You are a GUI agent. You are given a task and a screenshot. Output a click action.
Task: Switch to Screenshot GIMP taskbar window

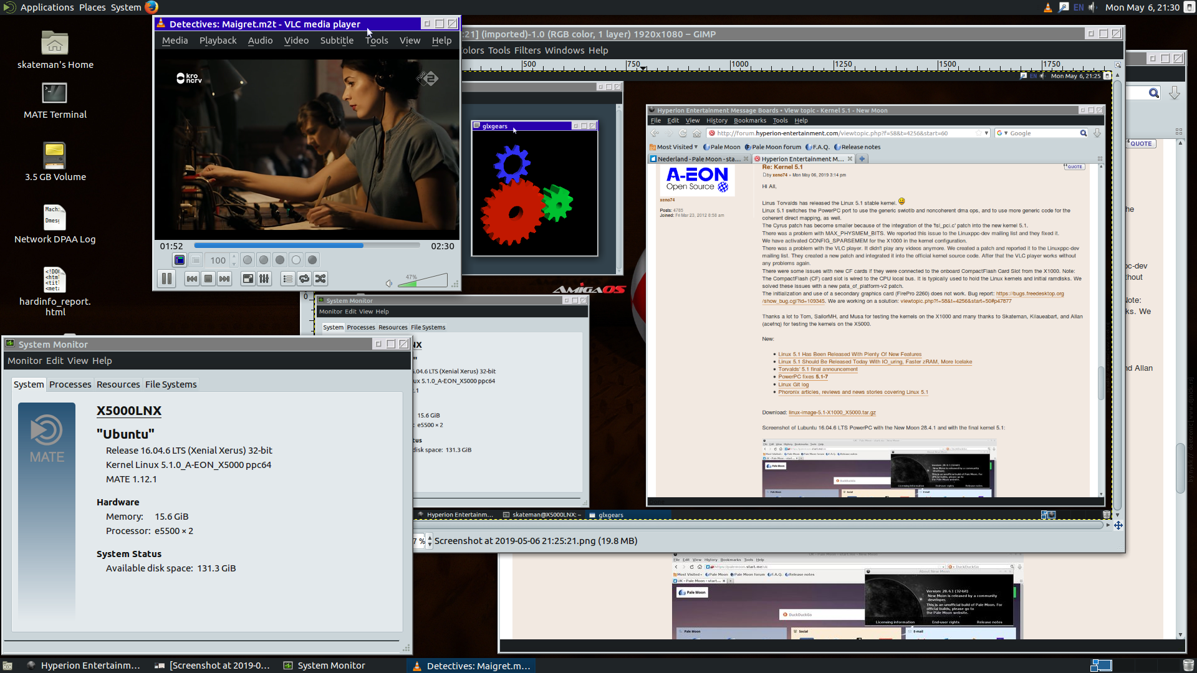coord(213,666)
